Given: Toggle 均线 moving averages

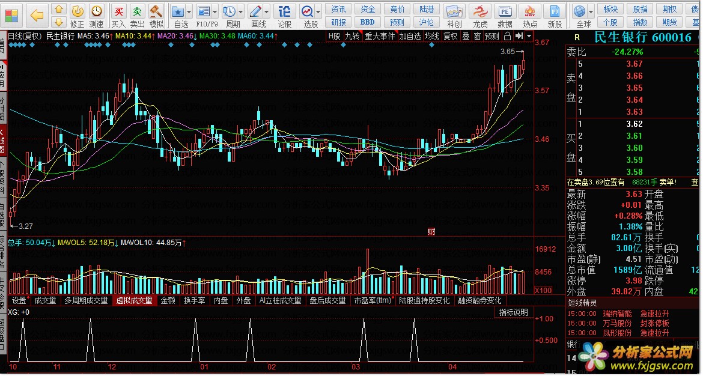Looking at the screenshot, I should click(x=432, y=36).
